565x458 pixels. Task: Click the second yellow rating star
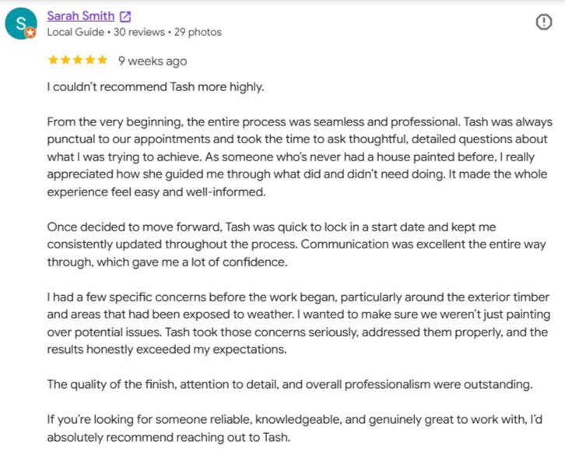pos(65,60)
